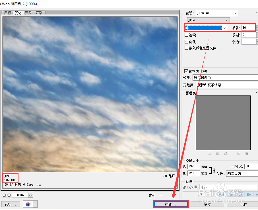The image size is (258, 210).
Task: Click the trash icon under color table
Action: (247, 153)
